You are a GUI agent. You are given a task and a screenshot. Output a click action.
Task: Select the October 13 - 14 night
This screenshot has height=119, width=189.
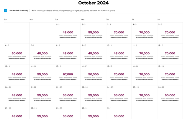point(17,75)
